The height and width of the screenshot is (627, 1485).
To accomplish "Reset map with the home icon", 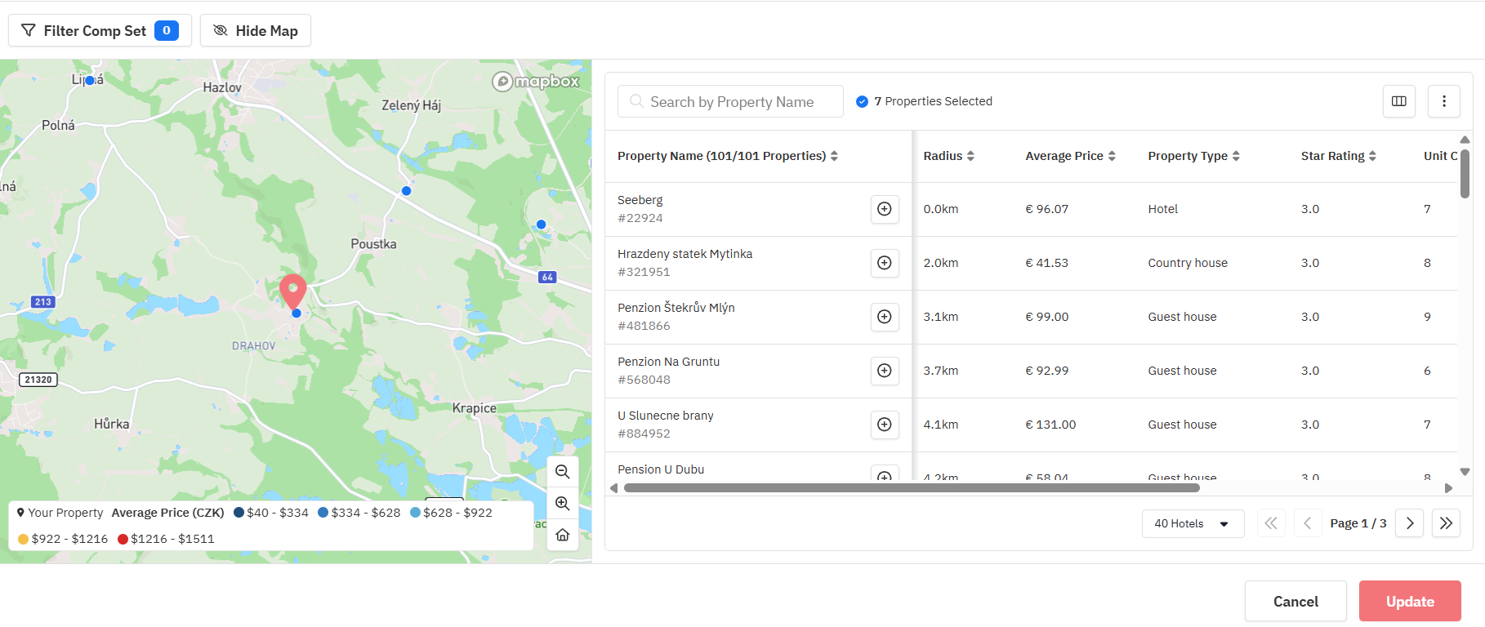I will (x=562, y=535).
